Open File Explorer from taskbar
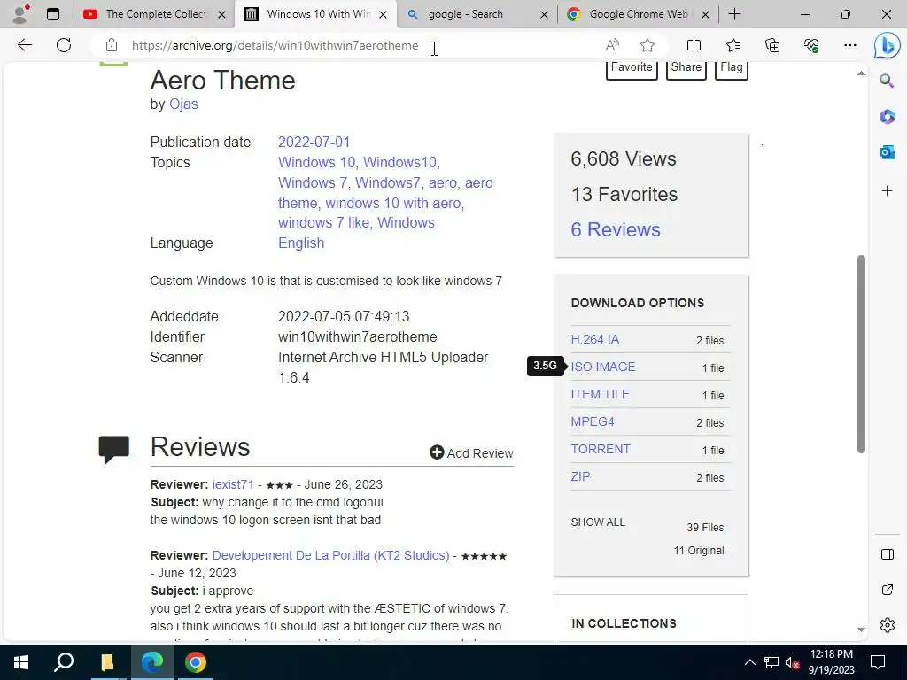This screenshot has height=680, width=907. (x=107, y=662)
